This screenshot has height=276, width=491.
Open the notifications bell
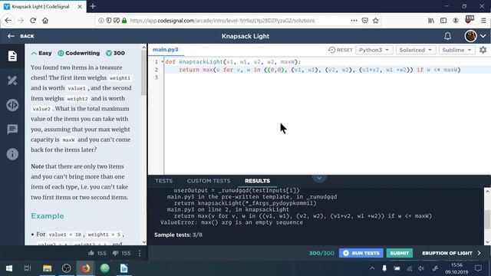(x=447, y=36)
